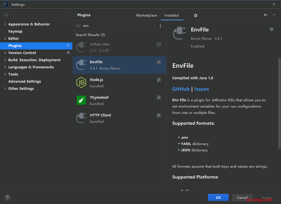Click the Supported formats heading
281x204 pixels.
[x=193, y=123]
